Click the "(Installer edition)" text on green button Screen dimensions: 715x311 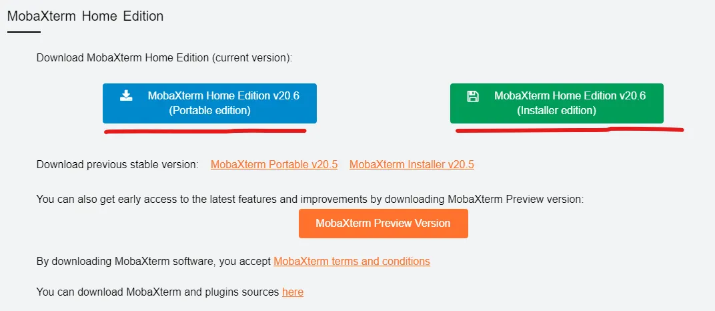pyautogui.click(x=556, y=111)
